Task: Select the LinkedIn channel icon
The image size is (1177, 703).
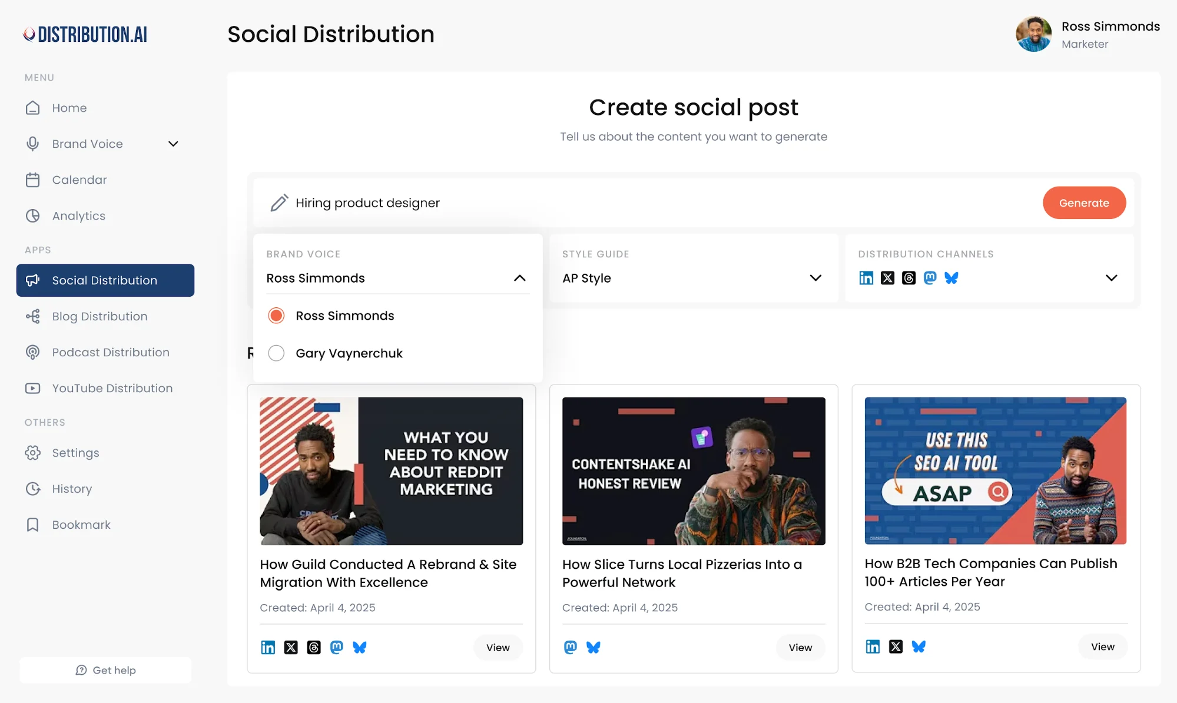Action: [x=866, y=278]
